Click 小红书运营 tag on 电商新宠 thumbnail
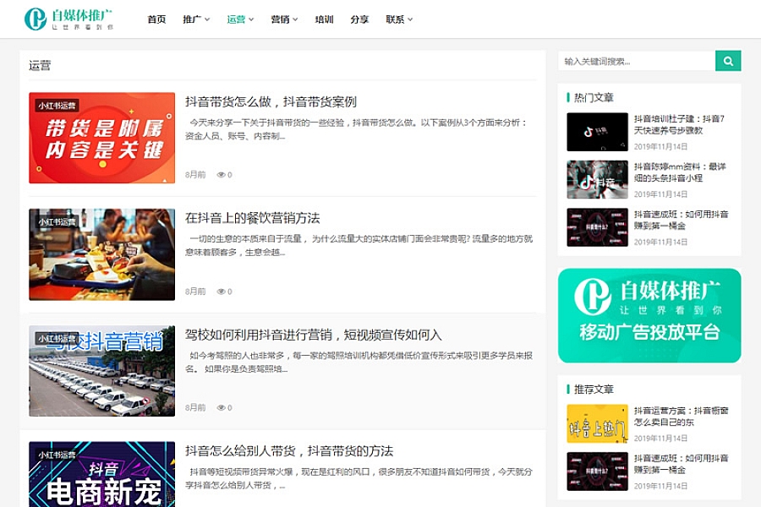 [57, 455]
